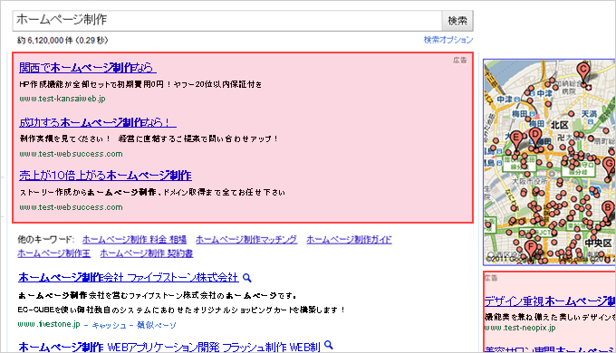Open the 検索オプション link

(x=448, y=40)
